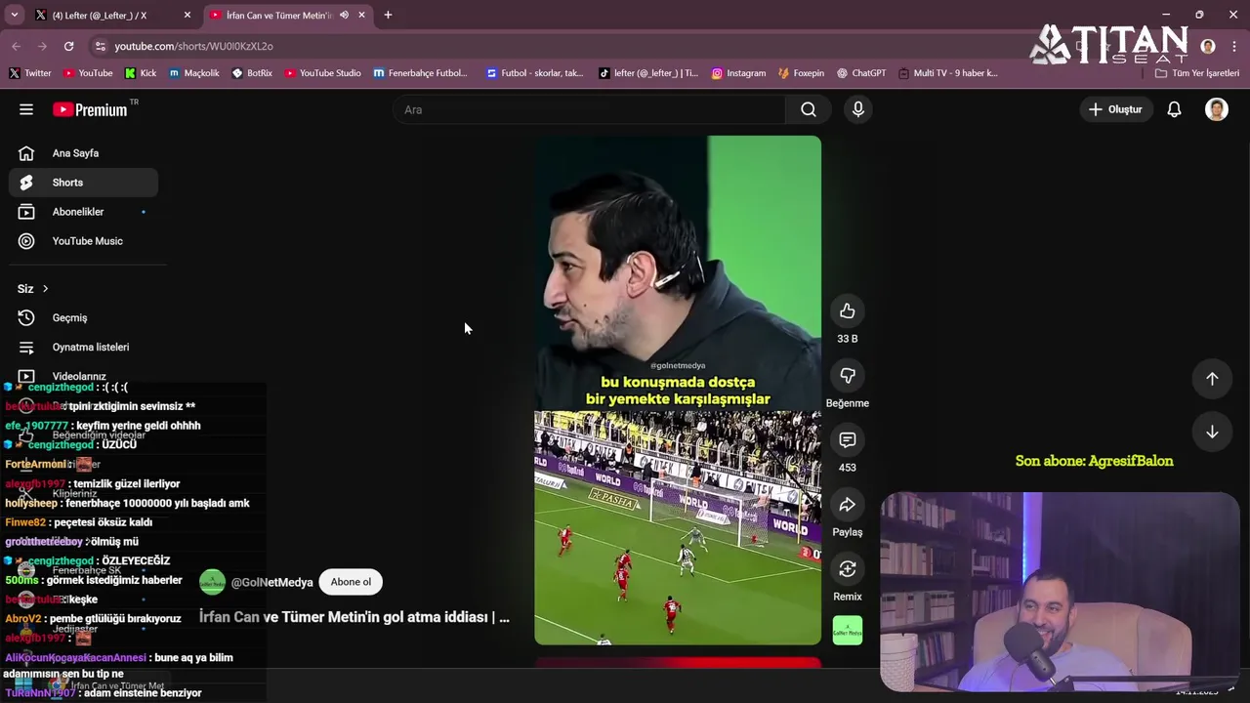The image size is (1250, 703).
Task: Open Ana Sayfa in sidebar
Action: point(83,153)
